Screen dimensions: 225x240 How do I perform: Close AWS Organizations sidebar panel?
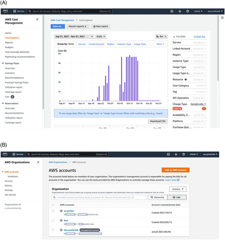coord(38,162)
